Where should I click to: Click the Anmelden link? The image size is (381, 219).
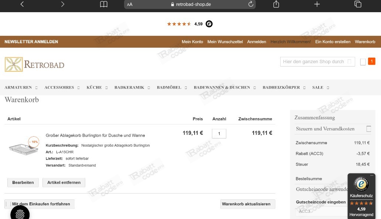[x=257, y=42]
